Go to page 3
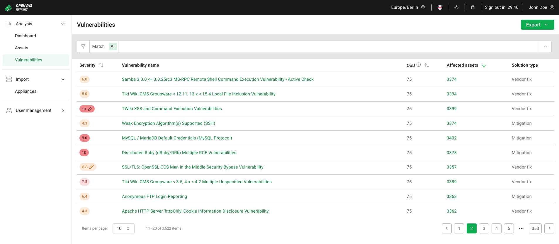Screen dimensions: 559x244 pos(484,228)
